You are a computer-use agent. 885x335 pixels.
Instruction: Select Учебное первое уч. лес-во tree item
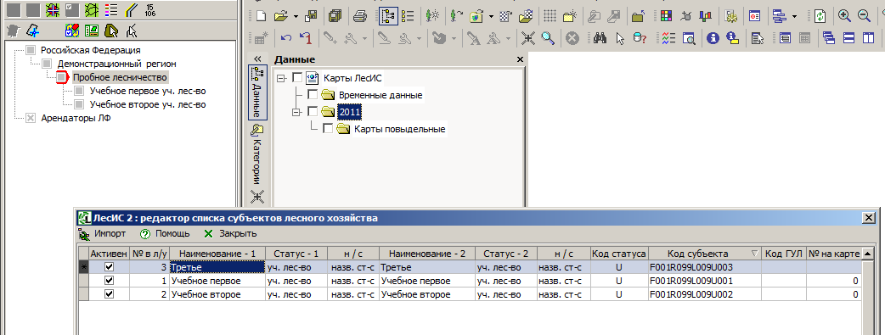pyautogui.click(x=148, y=91)
